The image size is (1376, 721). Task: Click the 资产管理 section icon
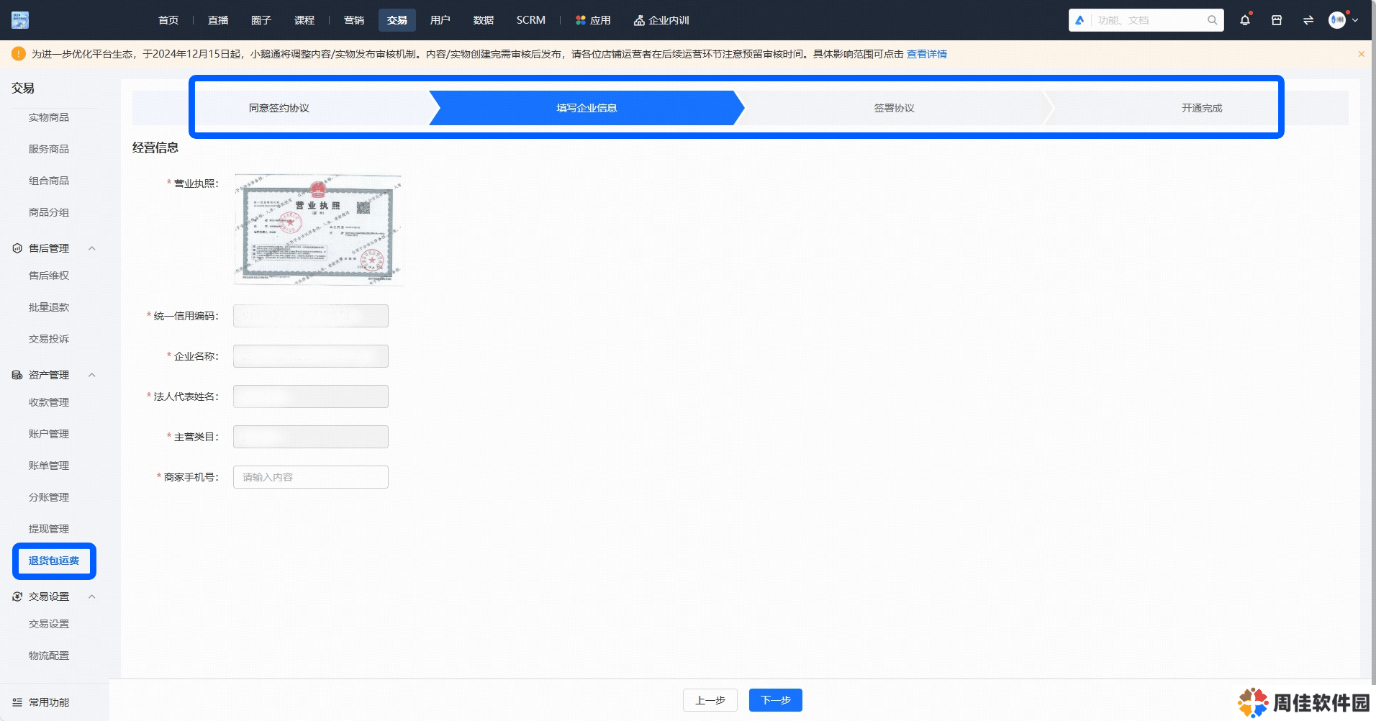17,375
